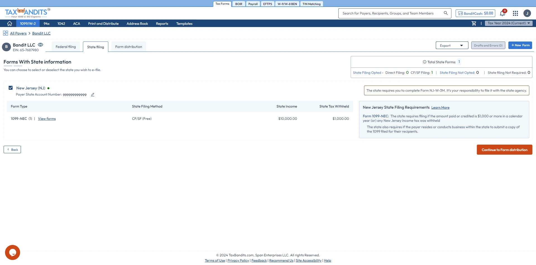Open Help footer link
Screen dimensions: 536x265
pos(327,261)
